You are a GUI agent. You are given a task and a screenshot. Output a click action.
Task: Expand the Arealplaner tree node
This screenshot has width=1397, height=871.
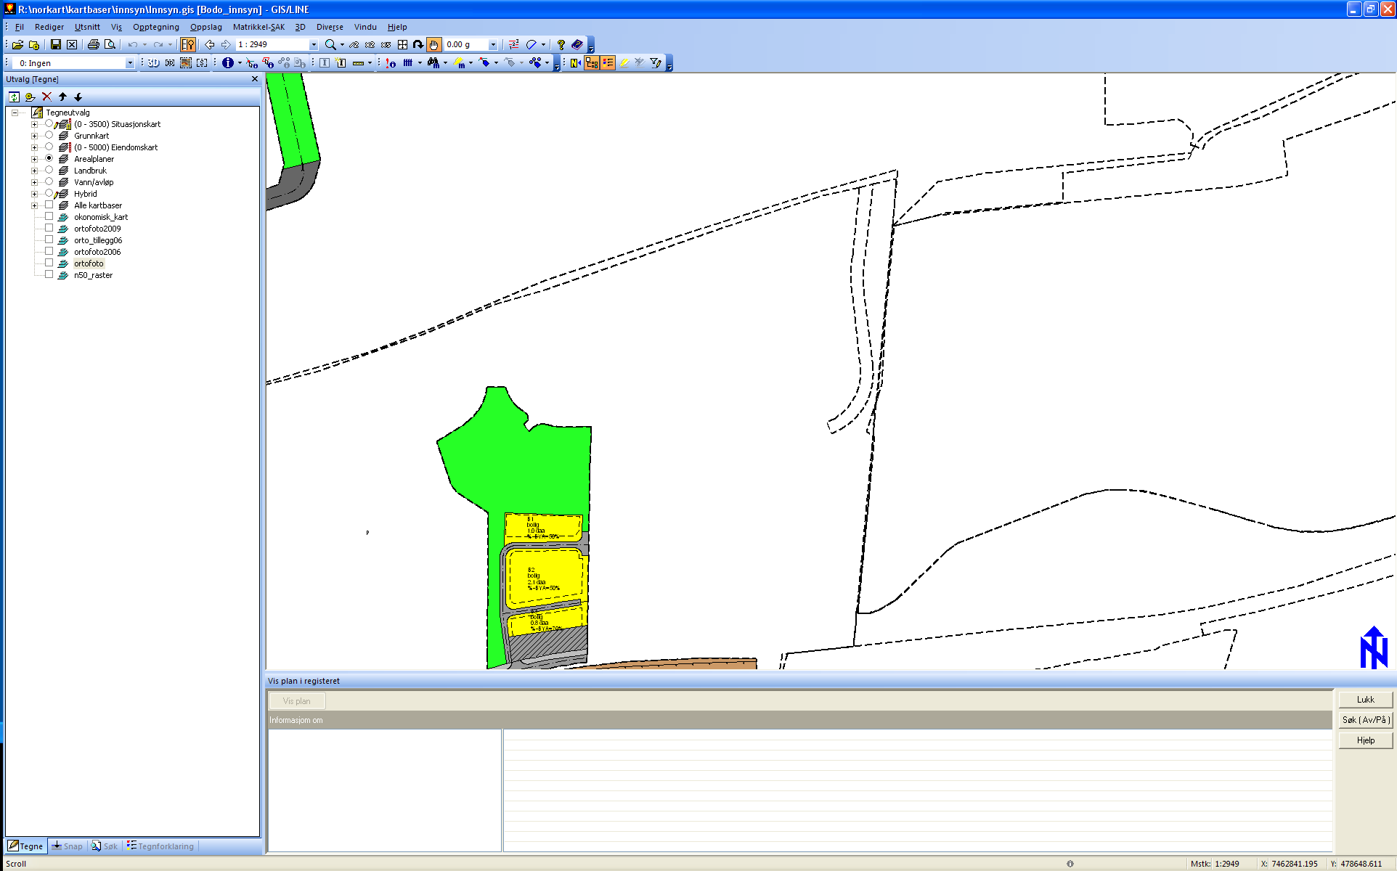(34, 159)
